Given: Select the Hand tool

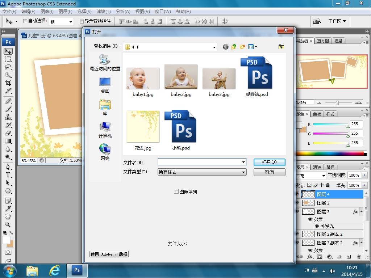Looking at the screenshot, I should click(8, 216).
